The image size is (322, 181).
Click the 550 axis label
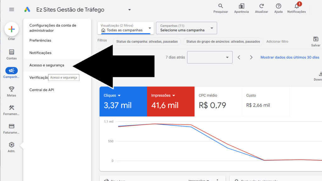pos(111,141)
